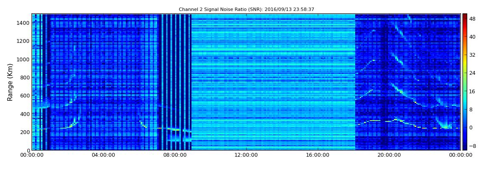
Task: Click the 1200 range tick label
Action: click(x=23, y=41)
